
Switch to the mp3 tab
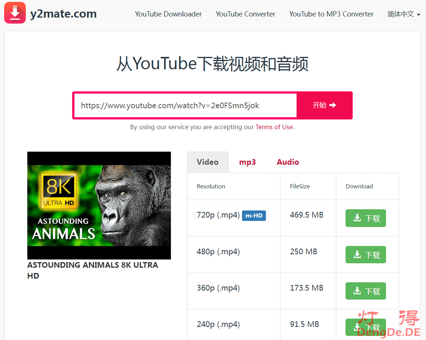[247, 162]
